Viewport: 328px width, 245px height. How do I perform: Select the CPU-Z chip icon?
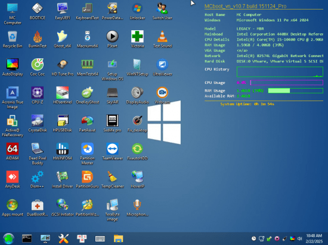point(37,95)
